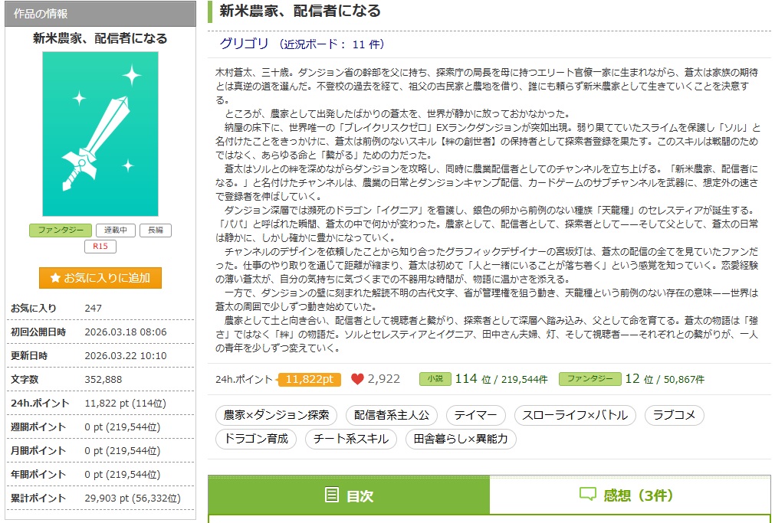Click the green 小説 ranking badge
This screenshot has height=523, width=775.
434,379
